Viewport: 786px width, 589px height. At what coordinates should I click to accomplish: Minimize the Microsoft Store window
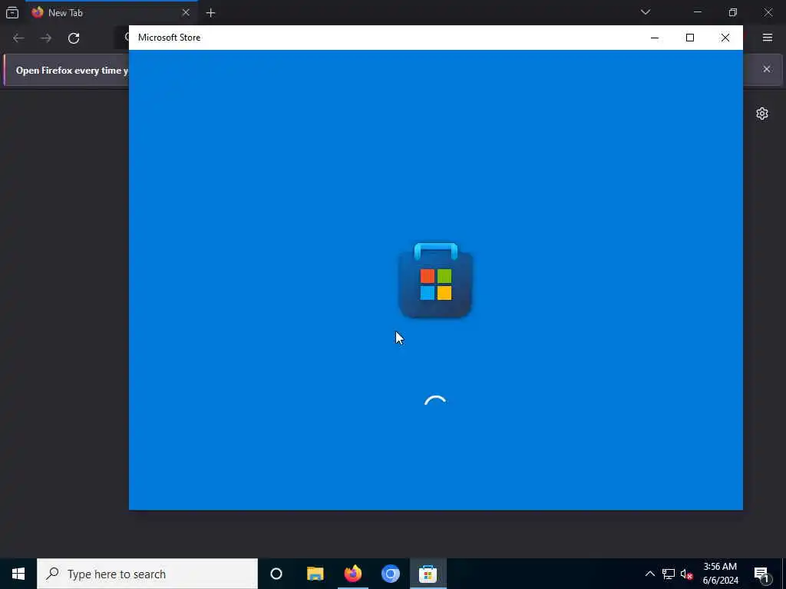tap(654, 38)
